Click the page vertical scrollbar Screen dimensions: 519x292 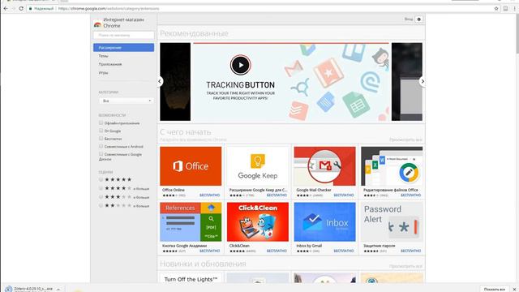tap(517, 33)
